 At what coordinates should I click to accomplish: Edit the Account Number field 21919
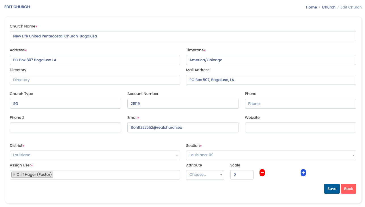[x=183, y=104]
